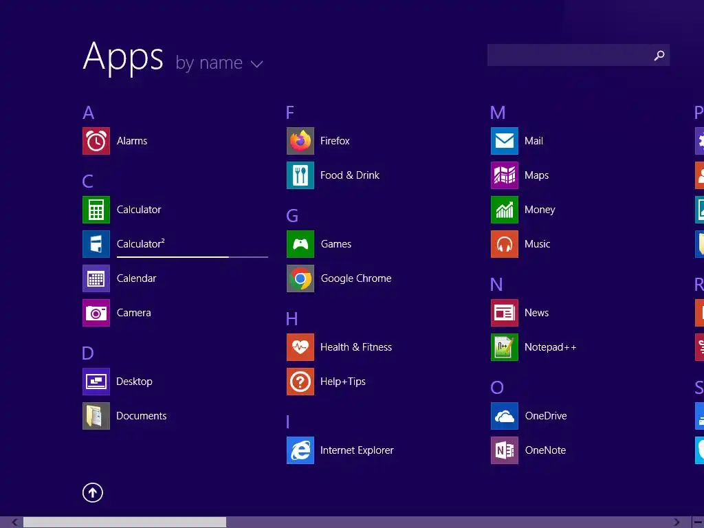Click the letter N group header

click(x=496, y=285)
